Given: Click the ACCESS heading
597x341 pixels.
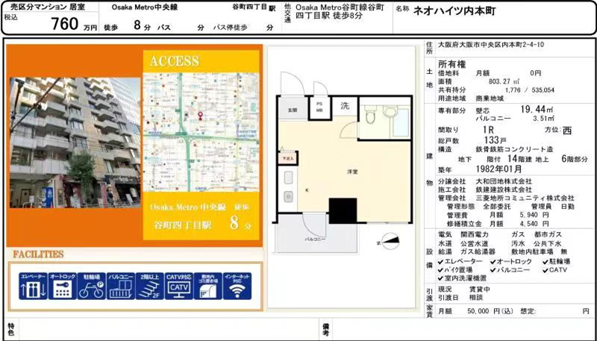Looking at the screenshot, I should tap(175, 61).
